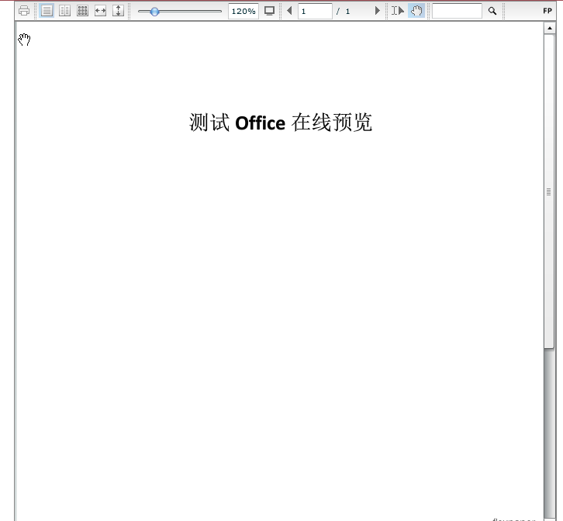
Task: Activate the hand pan tool
Action: (x=416, y=11)
